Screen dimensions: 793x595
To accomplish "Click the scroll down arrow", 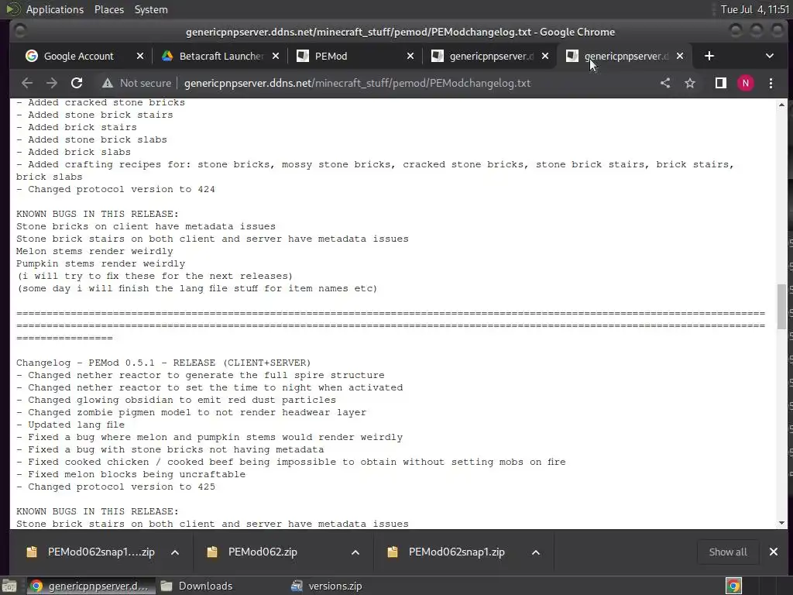I will click(x=782, y=523).
